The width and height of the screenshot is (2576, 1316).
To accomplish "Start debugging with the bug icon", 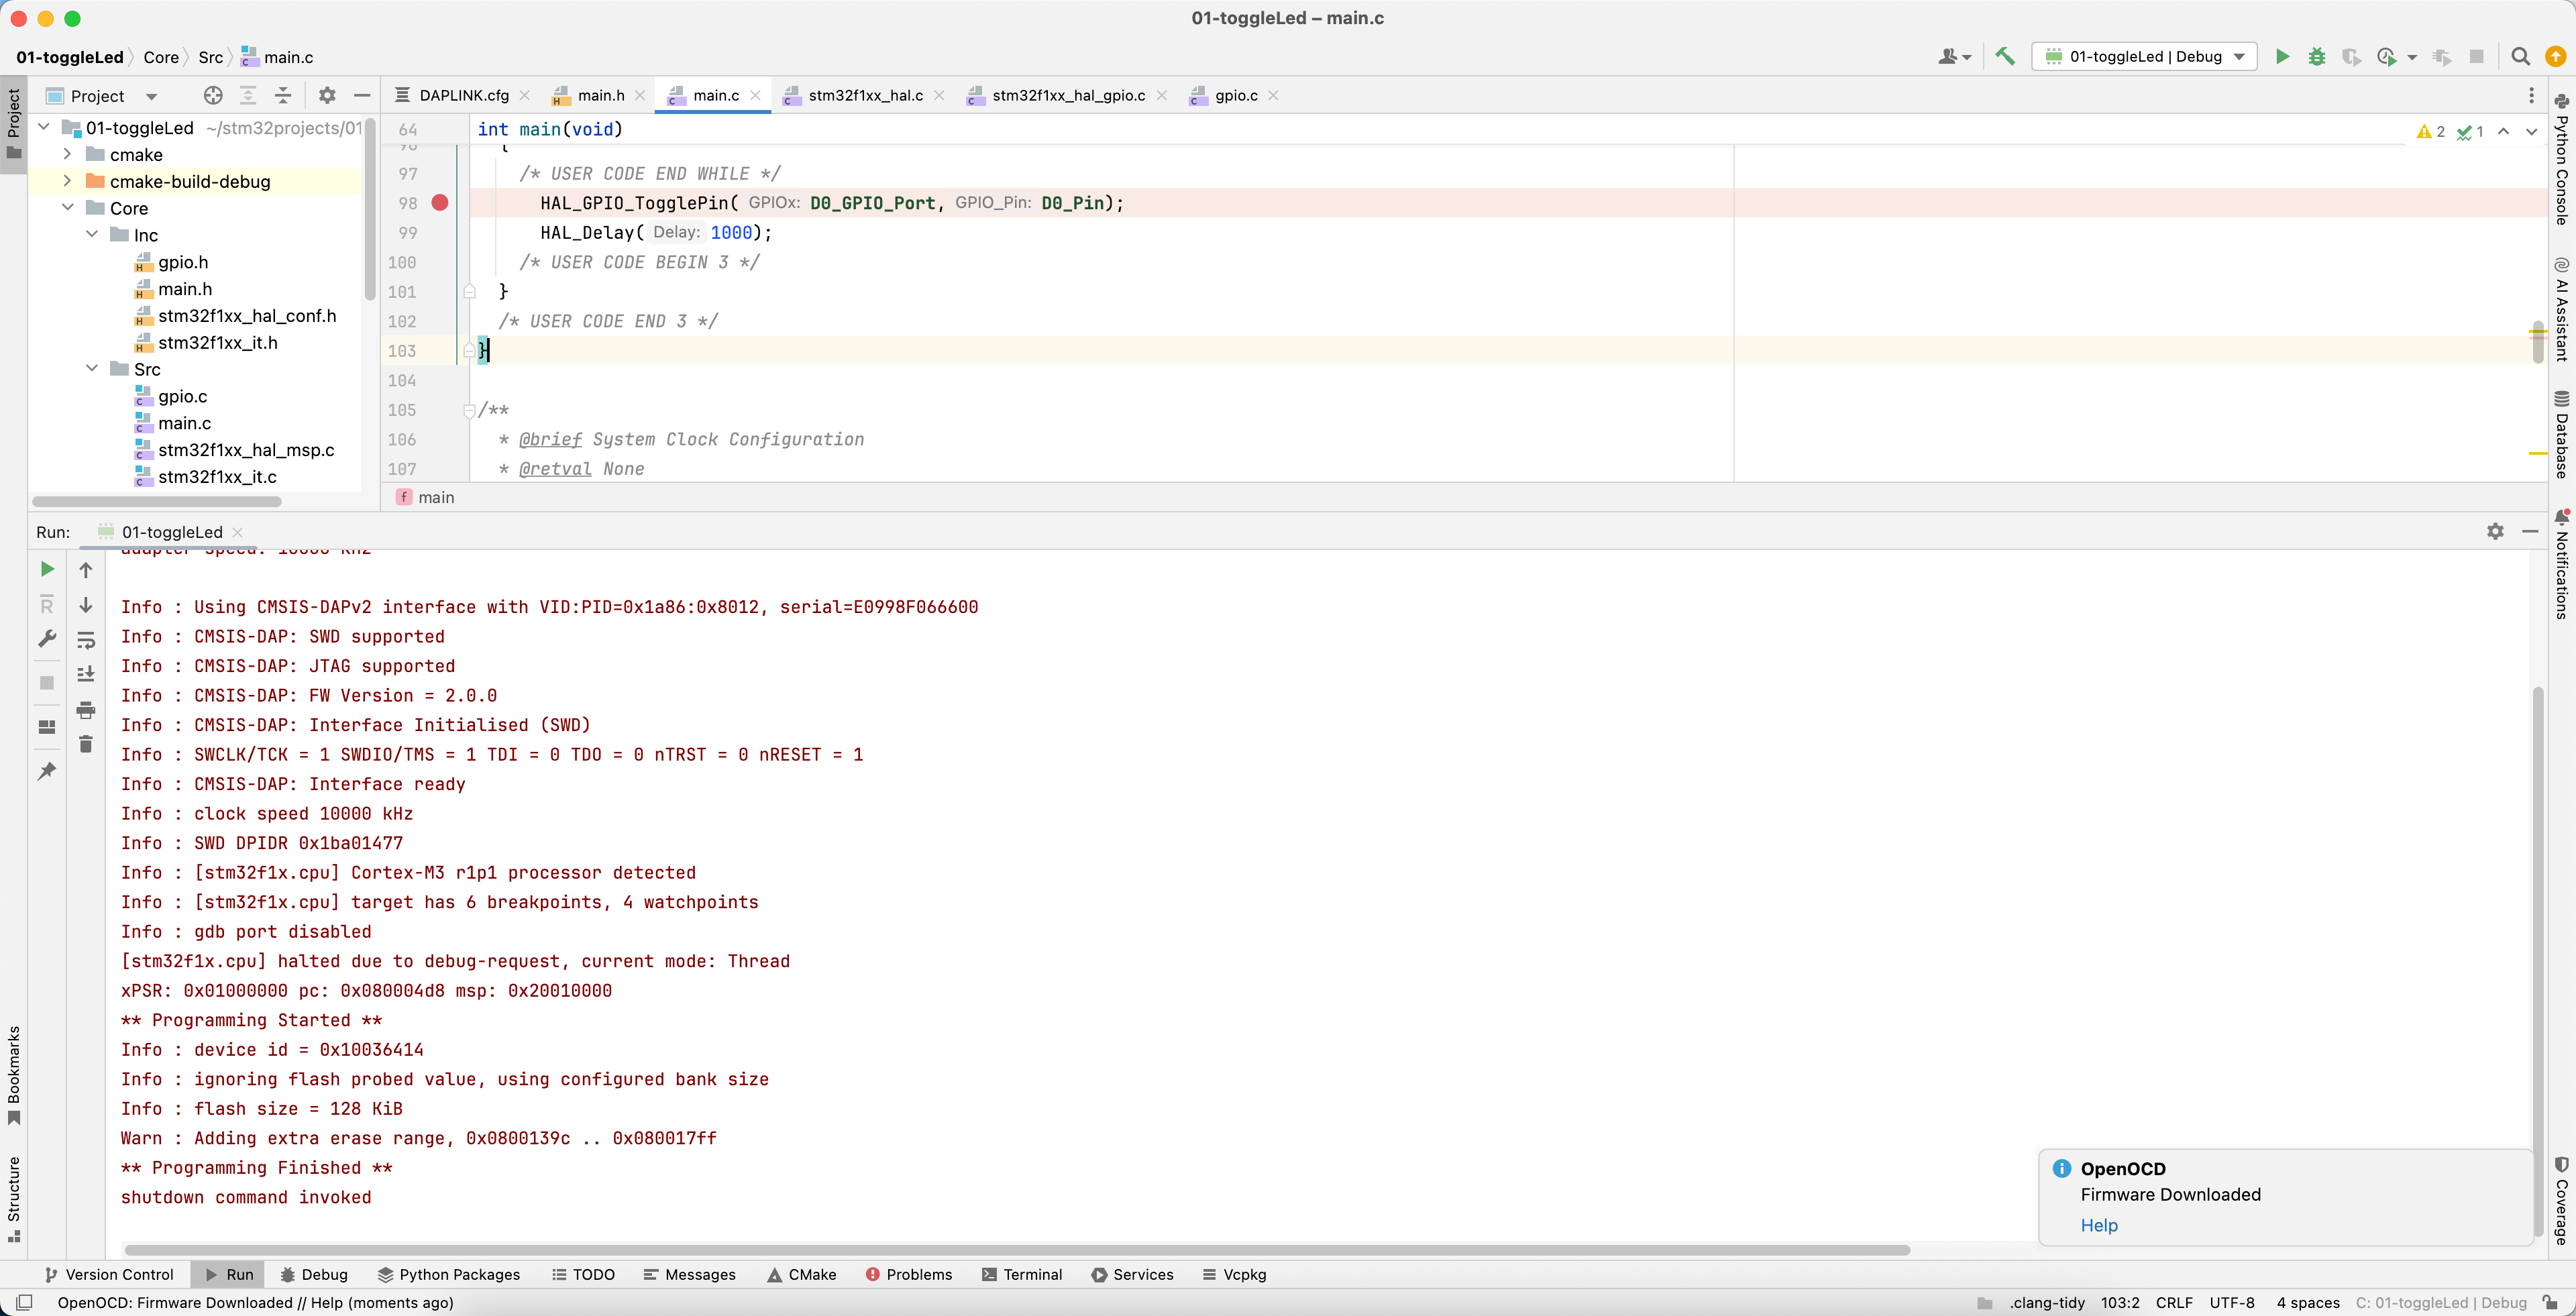I will (x=2316, y=57).
